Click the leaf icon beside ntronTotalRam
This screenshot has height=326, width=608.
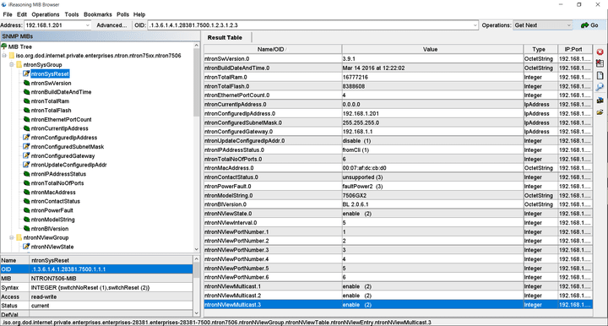(26, 101)
